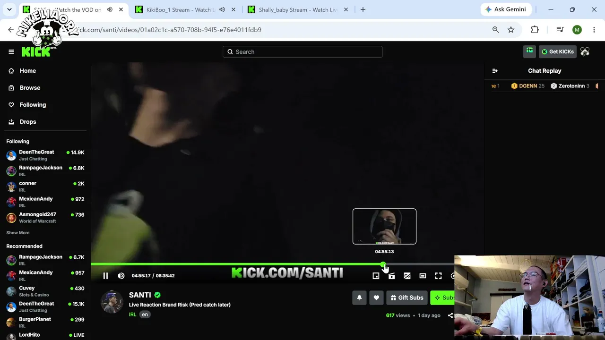605x340 pixels.
Task: Share the video using the share icon
Action: pos(450,315)
